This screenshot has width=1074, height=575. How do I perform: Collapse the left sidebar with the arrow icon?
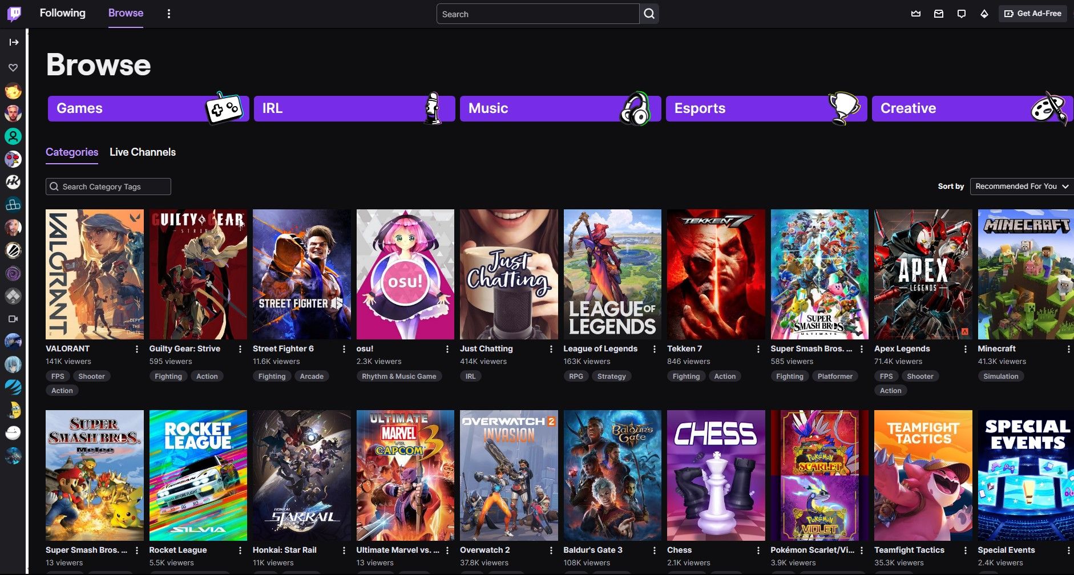[x=13, y=41]
